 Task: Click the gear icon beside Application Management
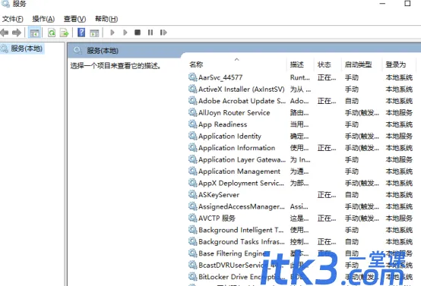coord(192,171)
